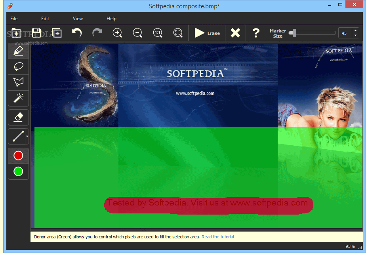Maximize the application window
Image resolution: width=366 pixels, height=253 pixels.
click(340, 4)
